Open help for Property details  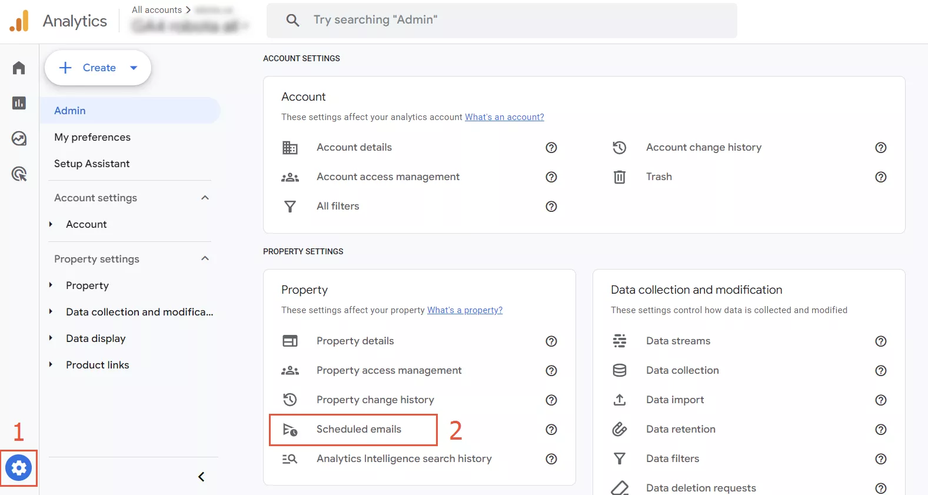pyautogui.click(x=551, y=341)
